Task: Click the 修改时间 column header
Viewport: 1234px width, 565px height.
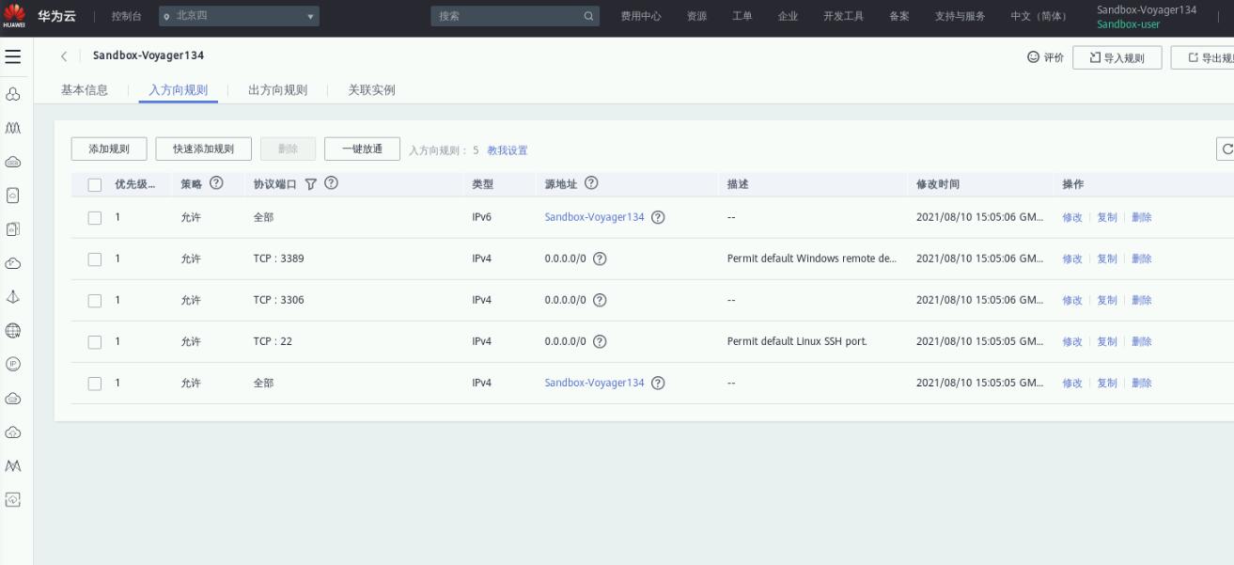Action: 938,184
